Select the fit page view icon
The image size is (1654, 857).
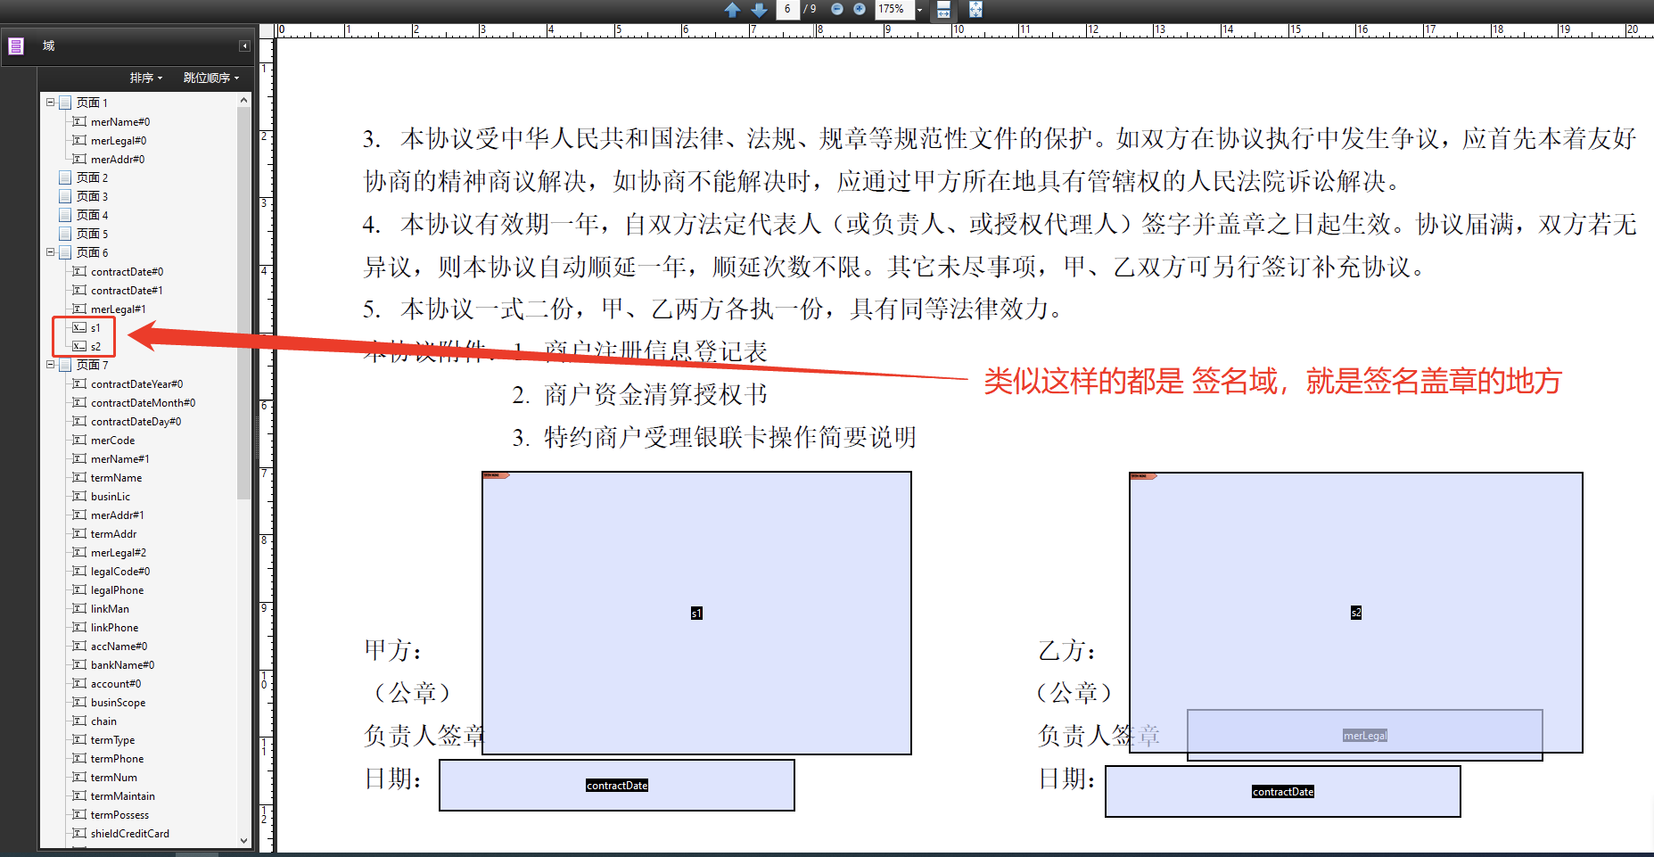pyautogui.click(x=975, y=10)
